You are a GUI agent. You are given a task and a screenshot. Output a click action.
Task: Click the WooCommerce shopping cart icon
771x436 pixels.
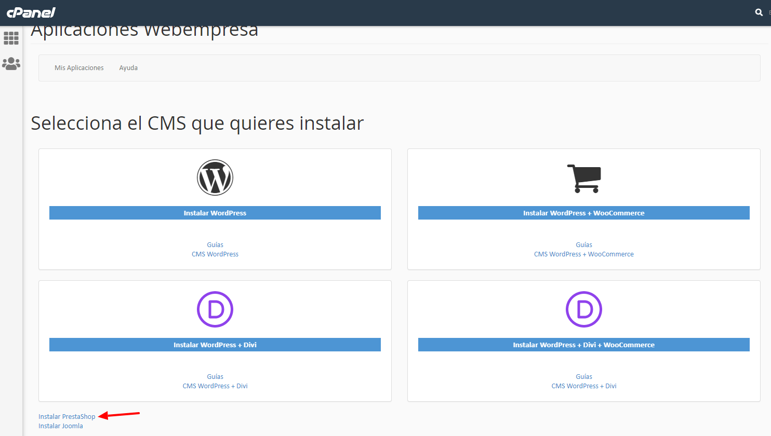pyautogui.click(x=584, y=179)
